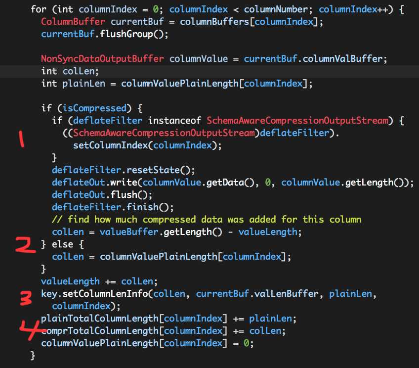Image resolution: width=419 pixels, height=368 pixels.
Task: Click the 'comprTotalColumnLength[columnIndex] += colLen;' line
Action: pos(163,331)
